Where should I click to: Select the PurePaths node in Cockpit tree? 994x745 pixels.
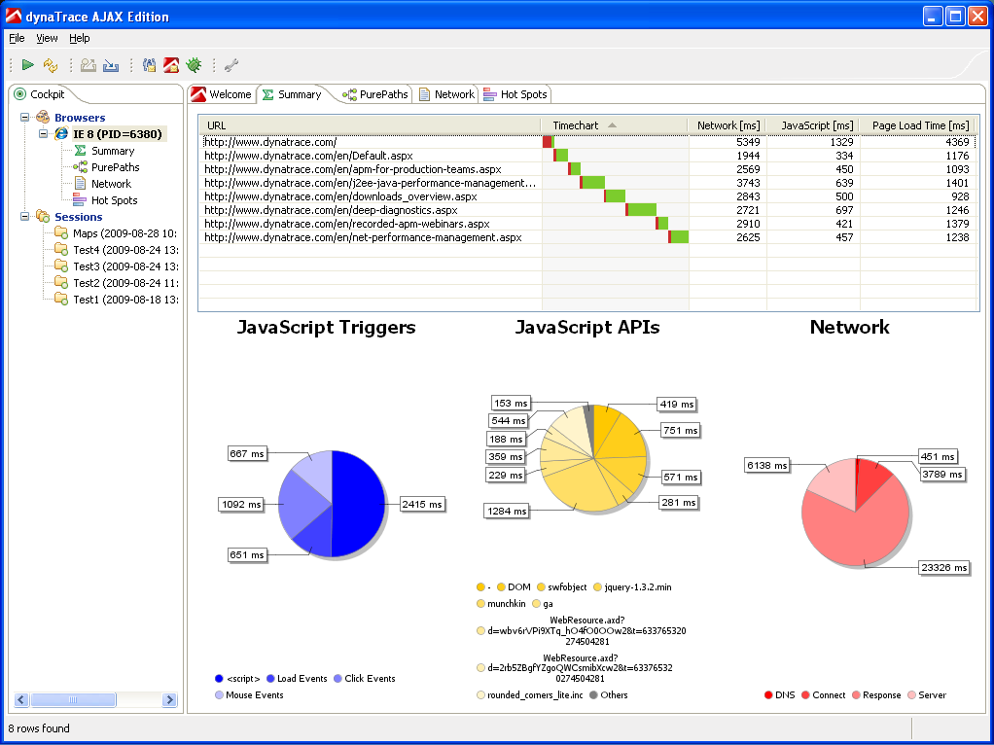(x=116, y=167)
